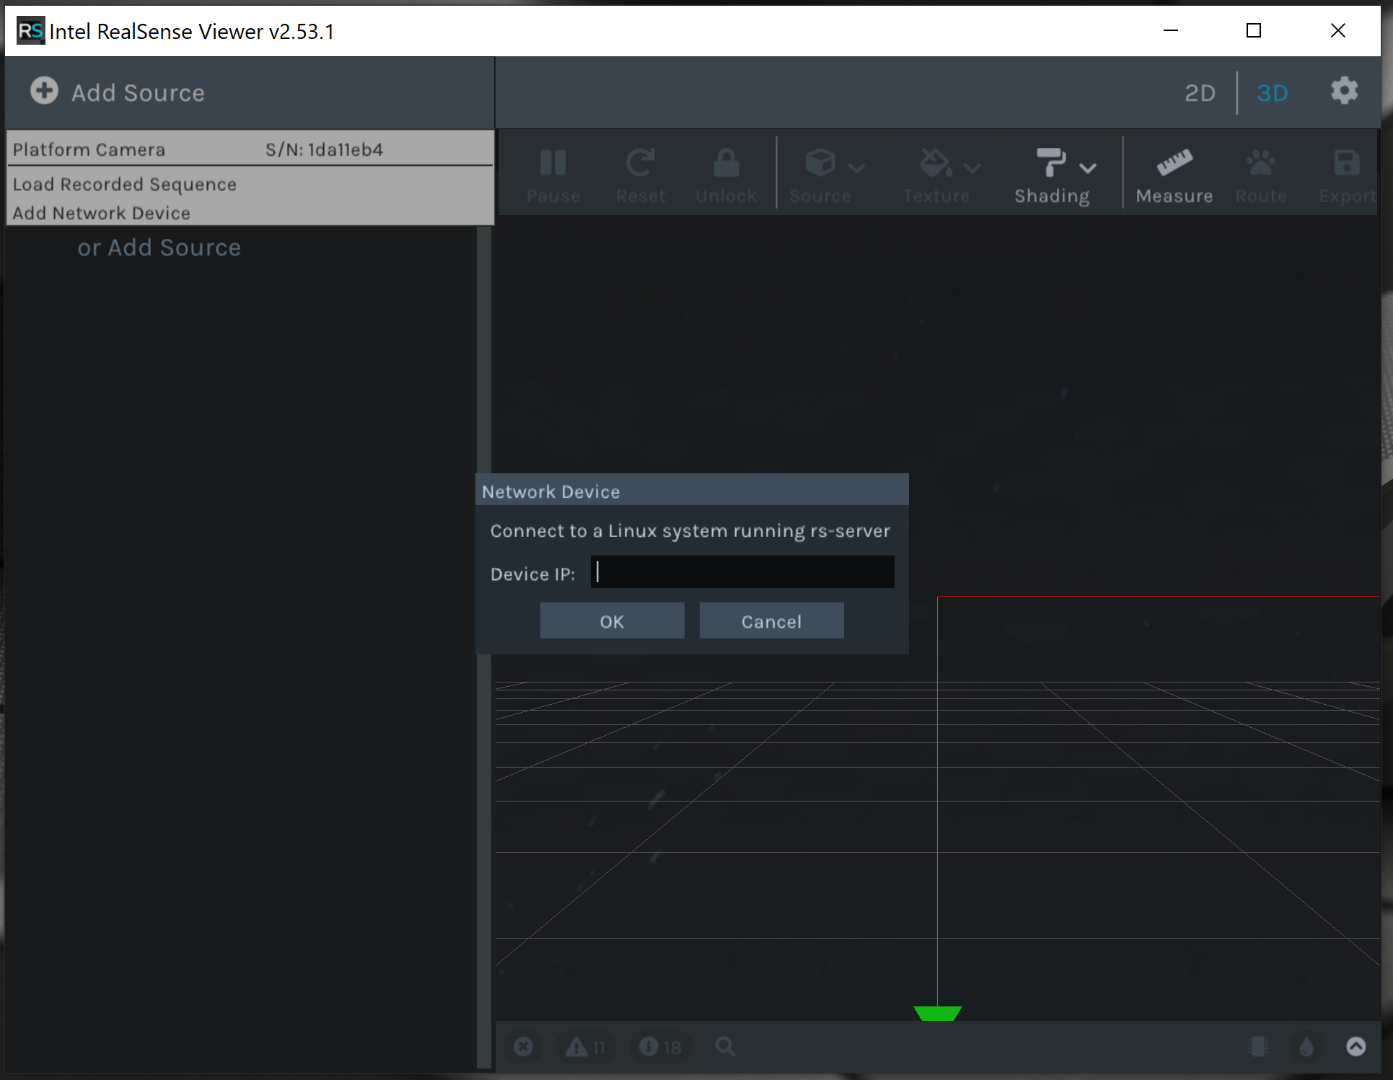The height and width of the screenshot is (1080, 1393).
Task: Open the Source dropdown arrow
Action: point(857,168)
